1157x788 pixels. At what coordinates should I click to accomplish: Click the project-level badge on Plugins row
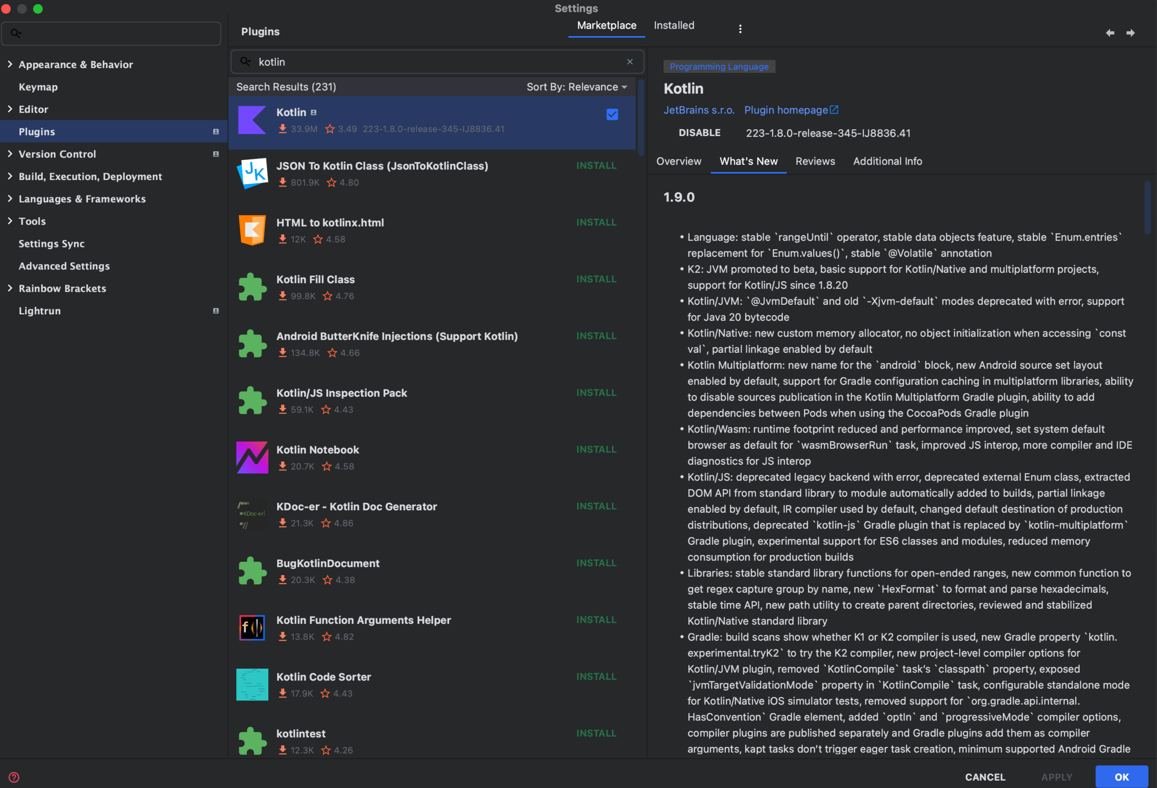[215, 132]
